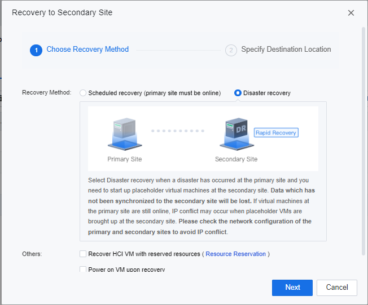Image resolution: width=368 pixels, height=305 pixels.
Task: Click the dialog's vertical scrollbar
Action: click(x=363, y=141)
